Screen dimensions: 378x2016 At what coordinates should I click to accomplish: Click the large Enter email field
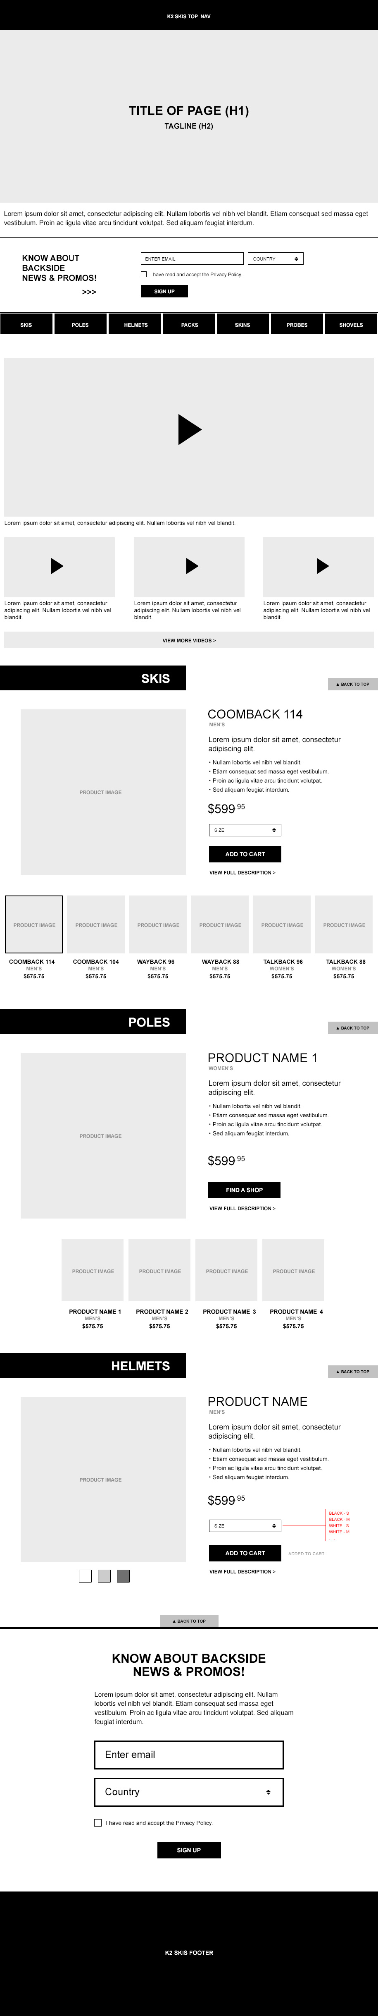coord(189,1755)
